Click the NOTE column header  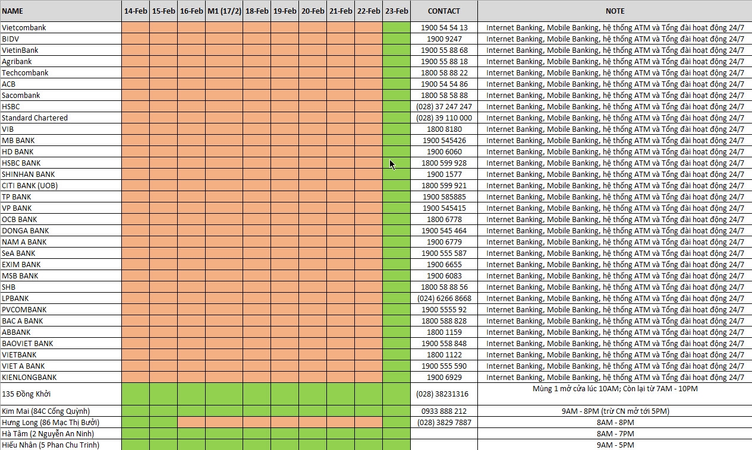(615, 11)
